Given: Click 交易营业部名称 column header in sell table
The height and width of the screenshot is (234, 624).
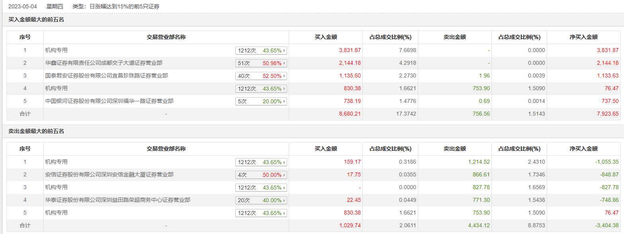Looking at the screenshot, I should pyautogui.click(x=166, y=149).
